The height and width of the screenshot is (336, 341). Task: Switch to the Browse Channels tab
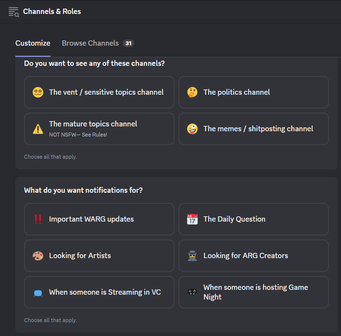click(x=90, y=43)
